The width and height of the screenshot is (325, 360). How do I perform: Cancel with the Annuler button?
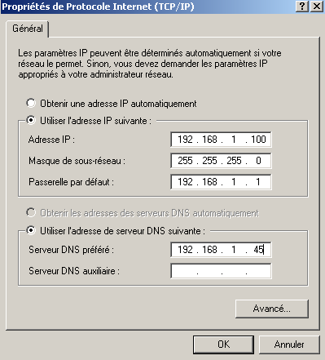289,344
